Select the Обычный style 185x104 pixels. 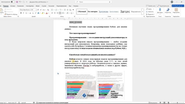[82, 12]
